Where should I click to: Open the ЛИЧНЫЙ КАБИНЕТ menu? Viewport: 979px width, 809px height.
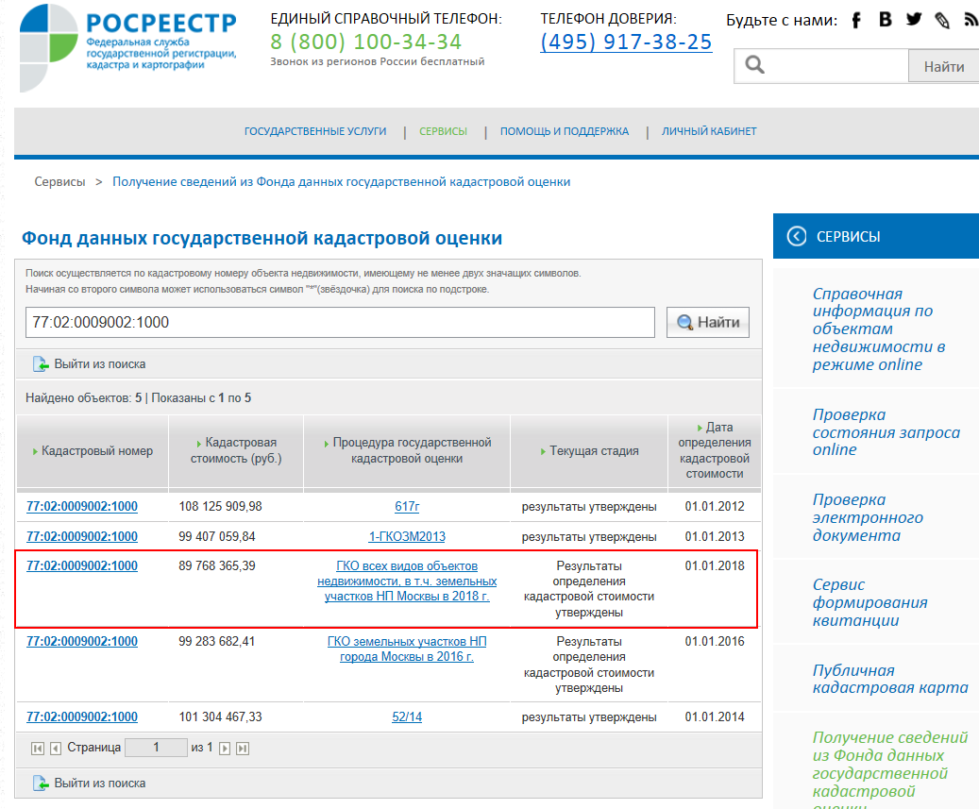click(x=709, y=131)
